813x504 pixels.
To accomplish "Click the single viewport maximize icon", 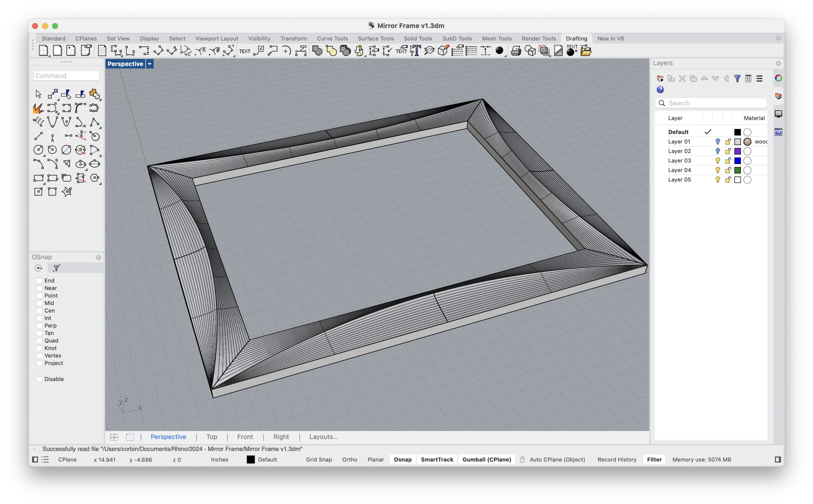I will pos(130,437).
